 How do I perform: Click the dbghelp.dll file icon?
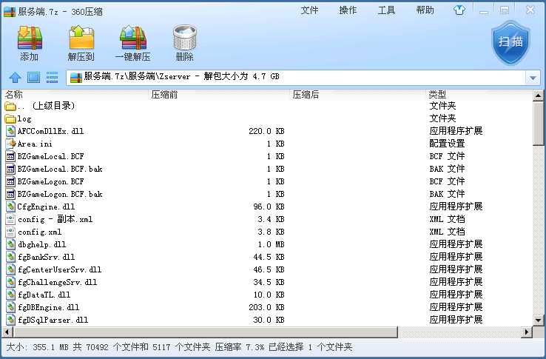click(x=11, y=244)
